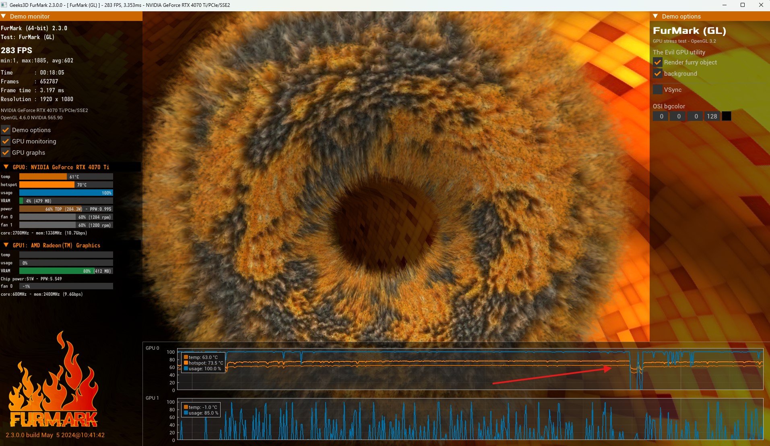
Task: Click the hotspot: 73.5 °C legend entry
Action: point(204,363)
